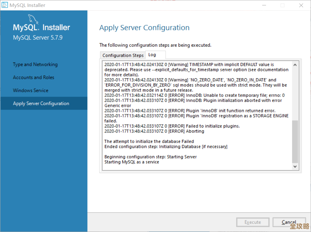This screenshot has height=232, width=311.
Task: Click the MySQL Installer title bar icon
Action: pyautogui.click(x=4, y=5)
